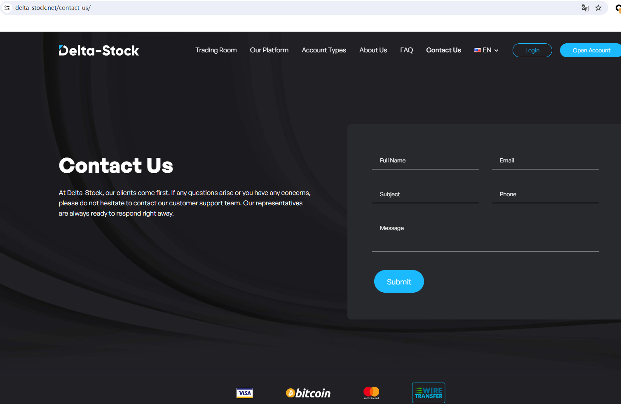Open the FAQ page
This screenshot has height=404, width=621.
(x=406, y=50)
